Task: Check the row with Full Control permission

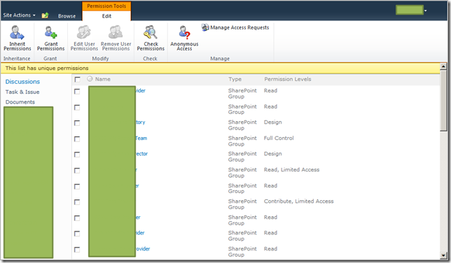Action: coord(77,139)
